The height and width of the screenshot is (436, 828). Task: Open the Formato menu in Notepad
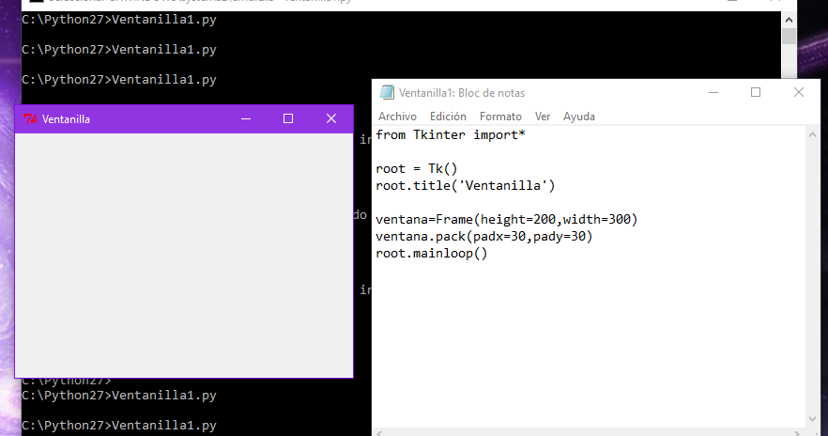coord(500,117)
